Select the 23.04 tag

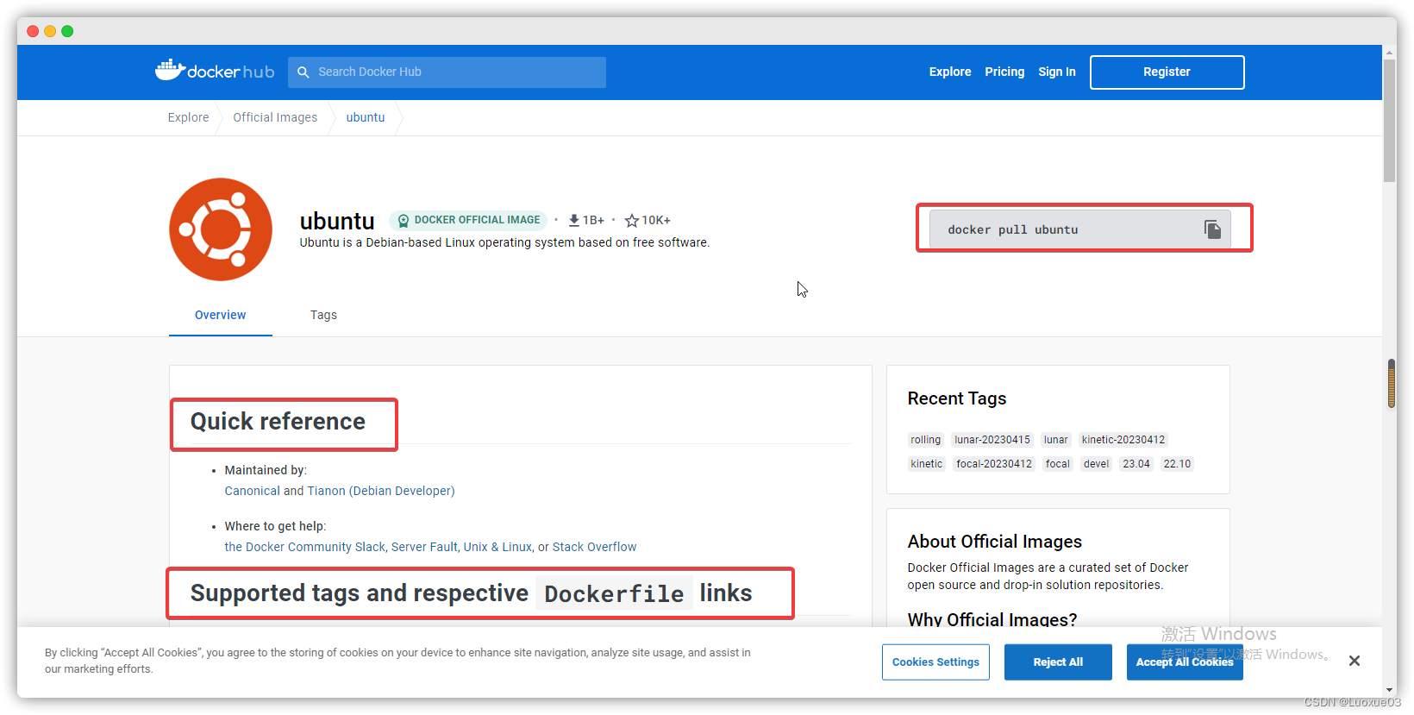click(1136, 464)
